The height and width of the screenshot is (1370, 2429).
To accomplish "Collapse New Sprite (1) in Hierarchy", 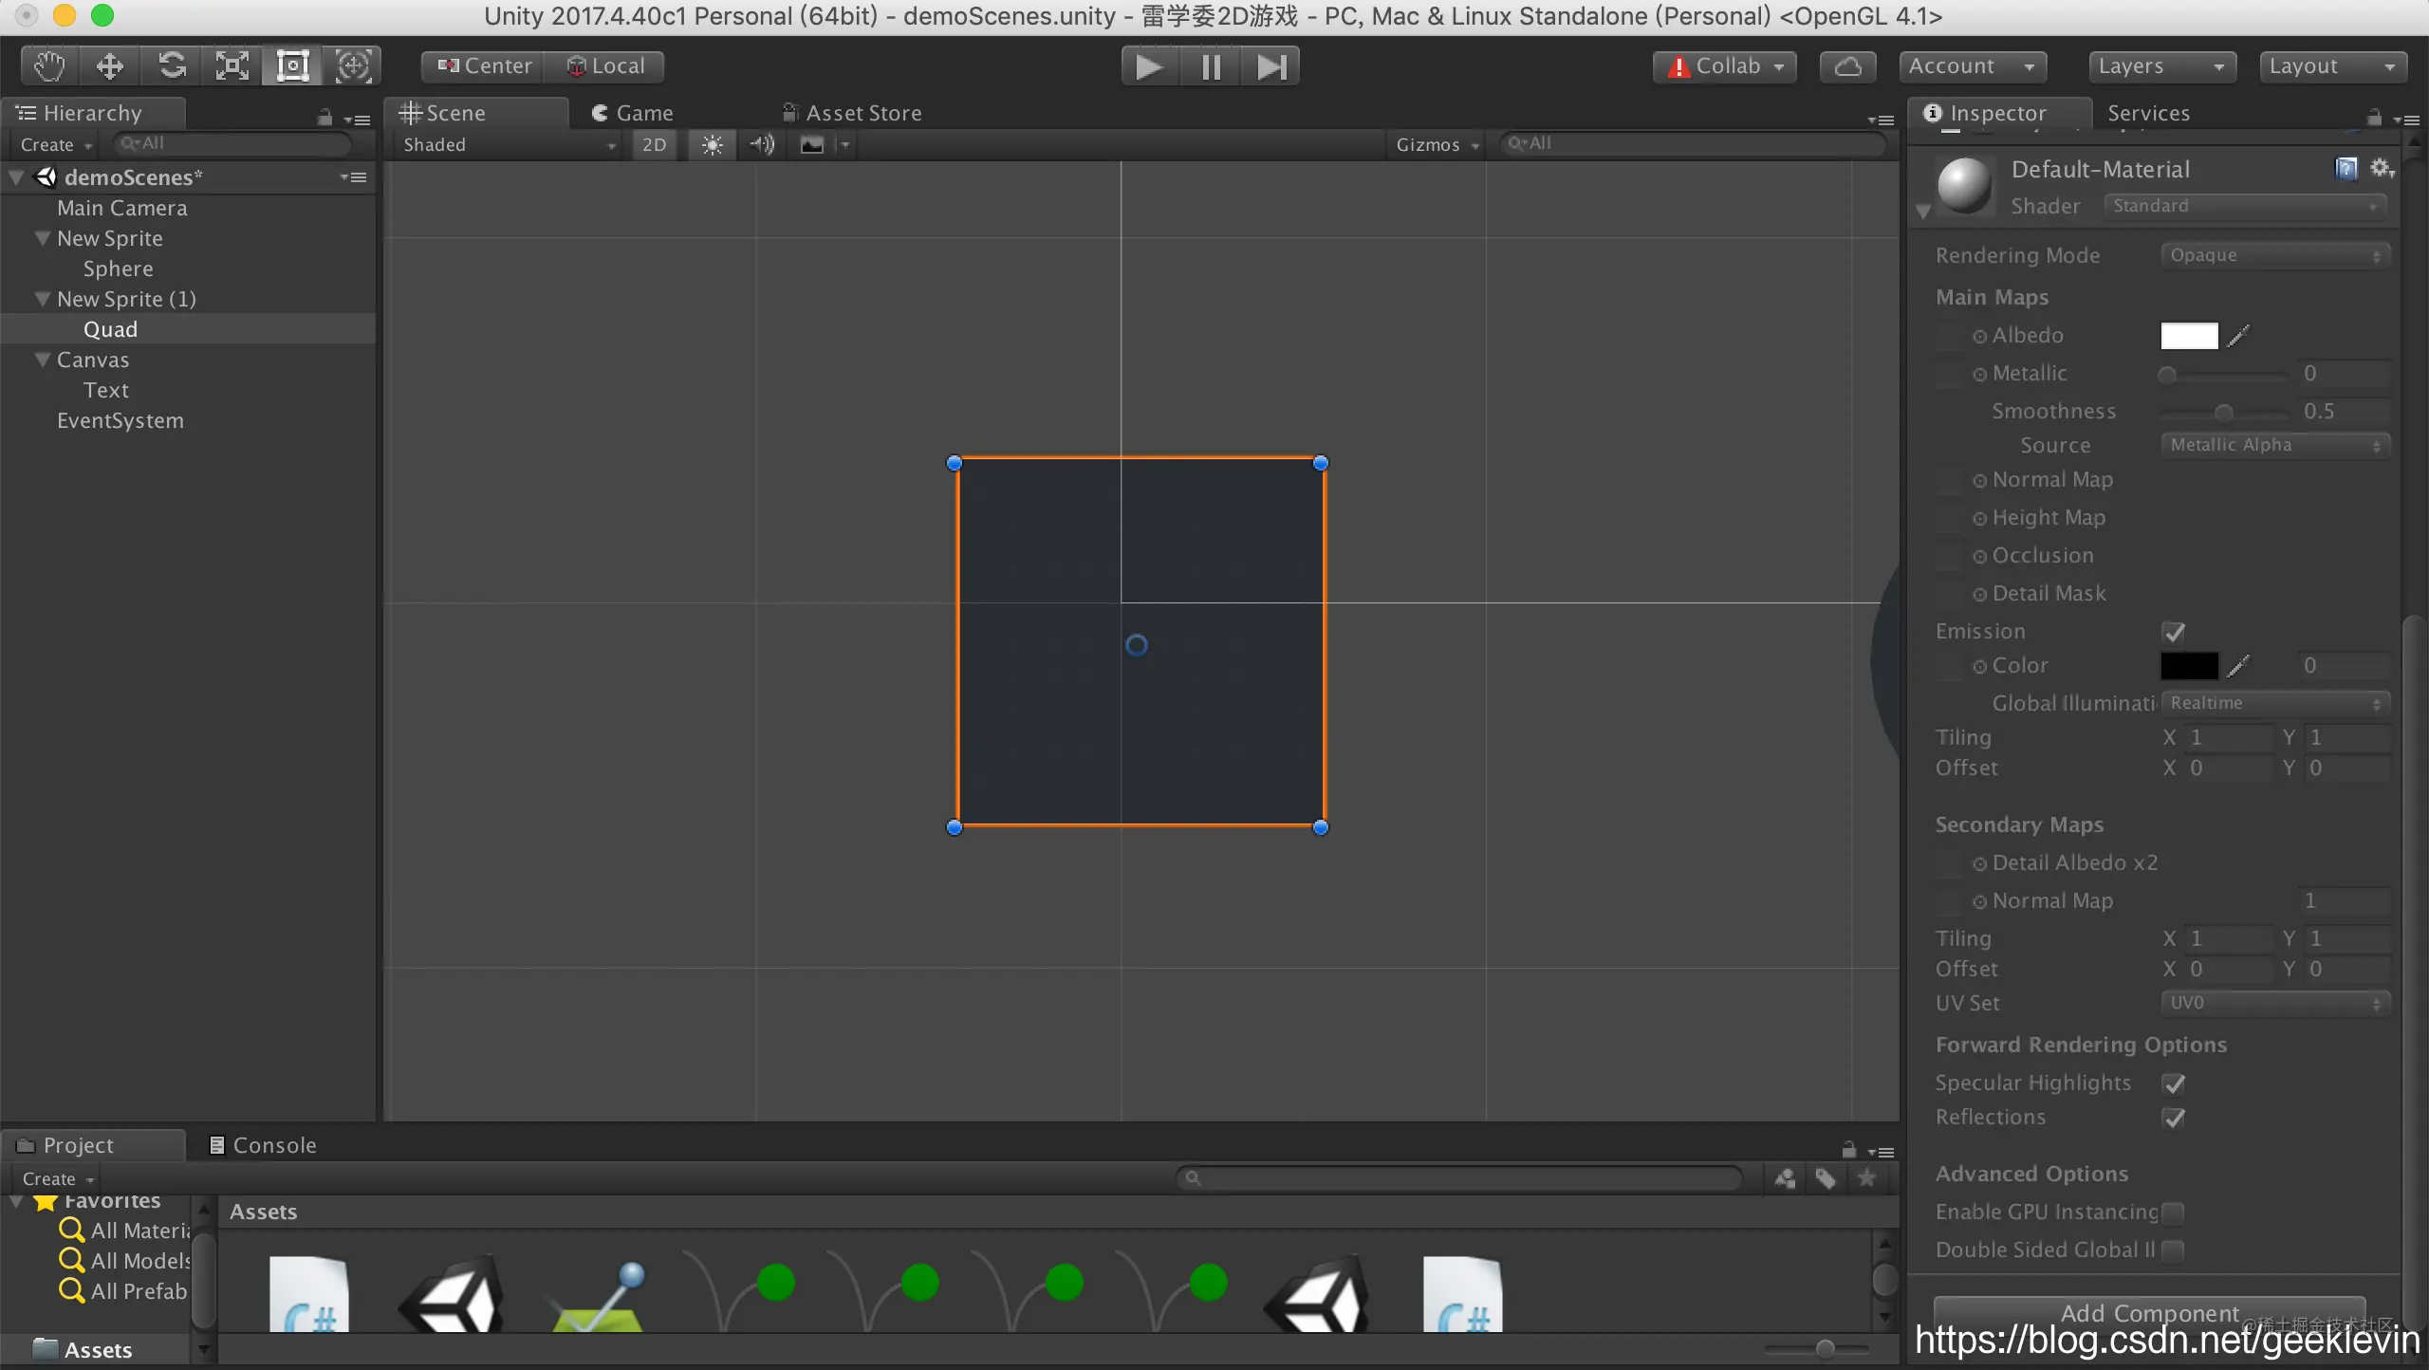I will (42, 299).
